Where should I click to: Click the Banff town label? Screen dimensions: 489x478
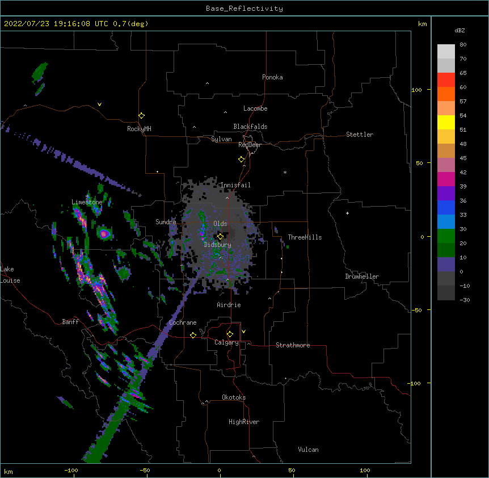click(70, 322)
